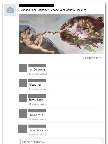Click the heart icon next to Мне нравится
Screen dimensions: 108x144
[100, 58]
